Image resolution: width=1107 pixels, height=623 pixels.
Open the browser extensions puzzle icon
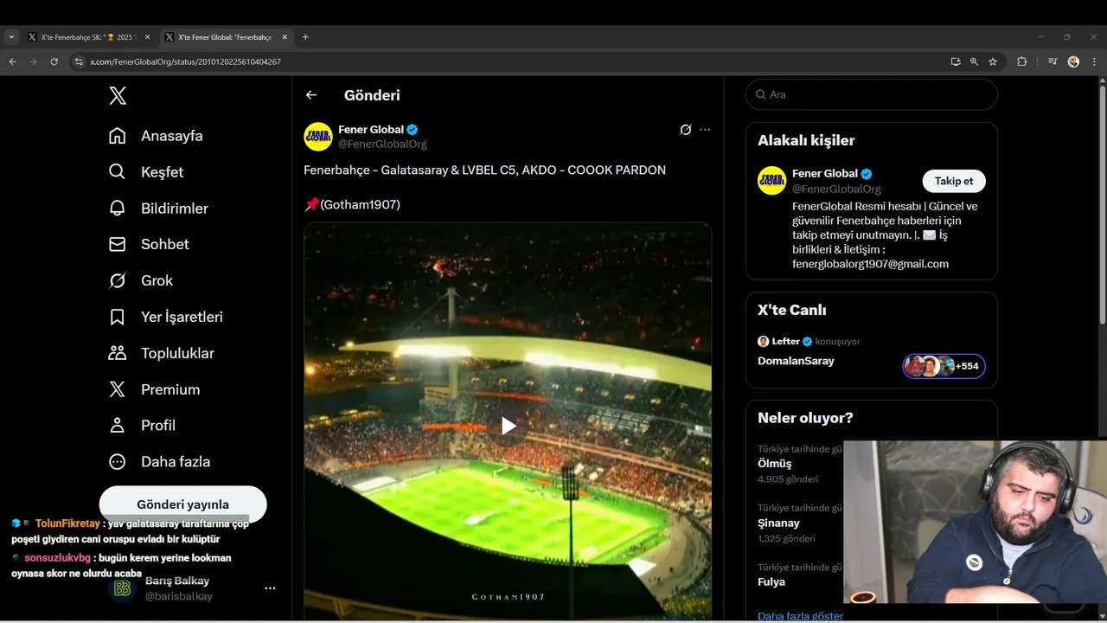point(1021,61)
